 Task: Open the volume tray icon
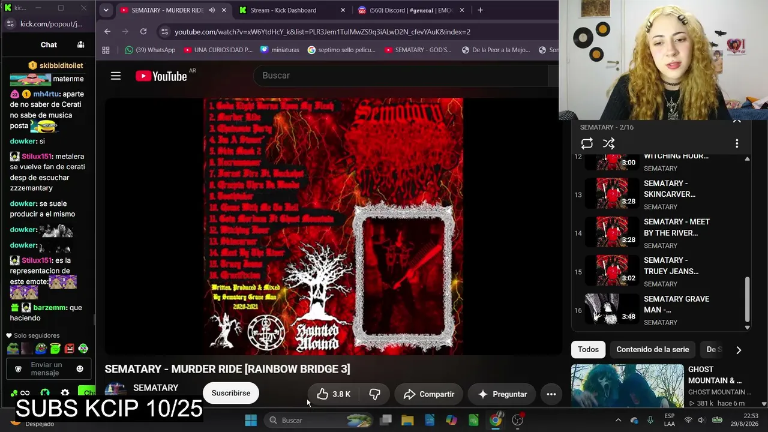[x=701, y=420]
